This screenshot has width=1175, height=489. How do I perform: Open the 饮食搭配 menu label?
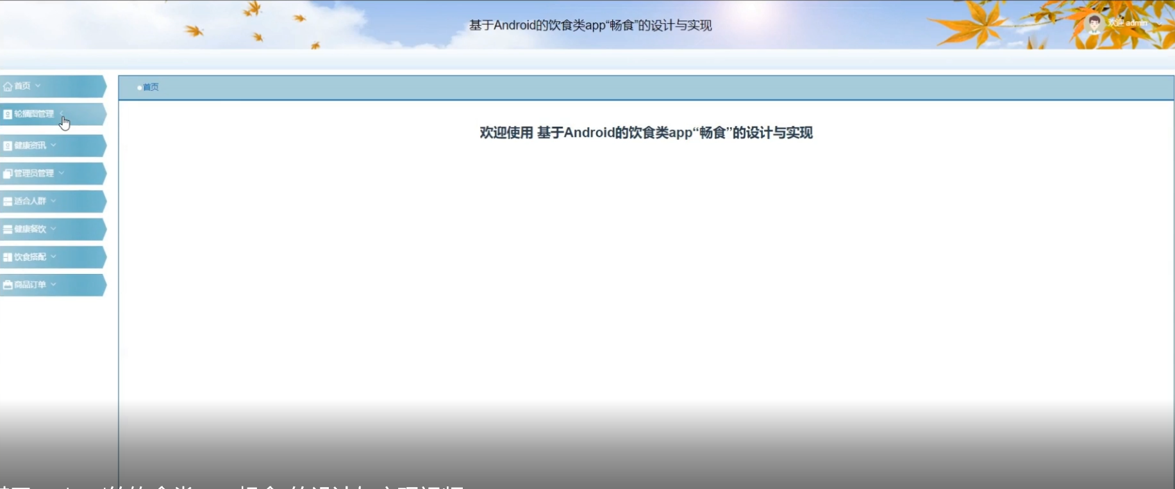point(30,257)
